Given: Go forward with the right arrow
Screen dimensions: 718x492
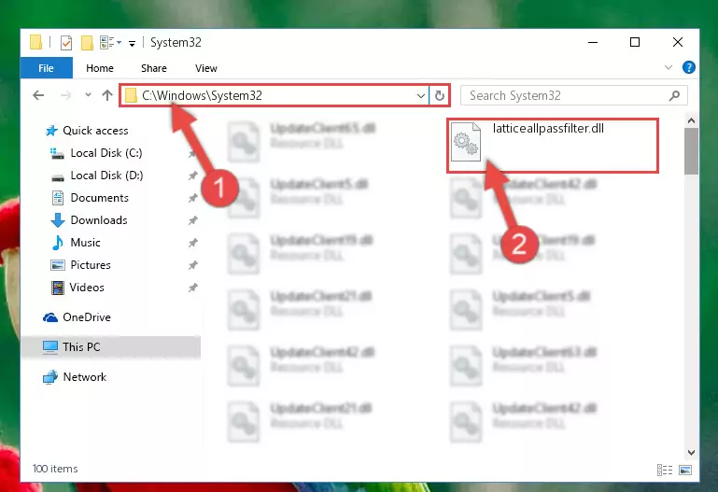Looking at the screenshot, I should click(66, 95).
